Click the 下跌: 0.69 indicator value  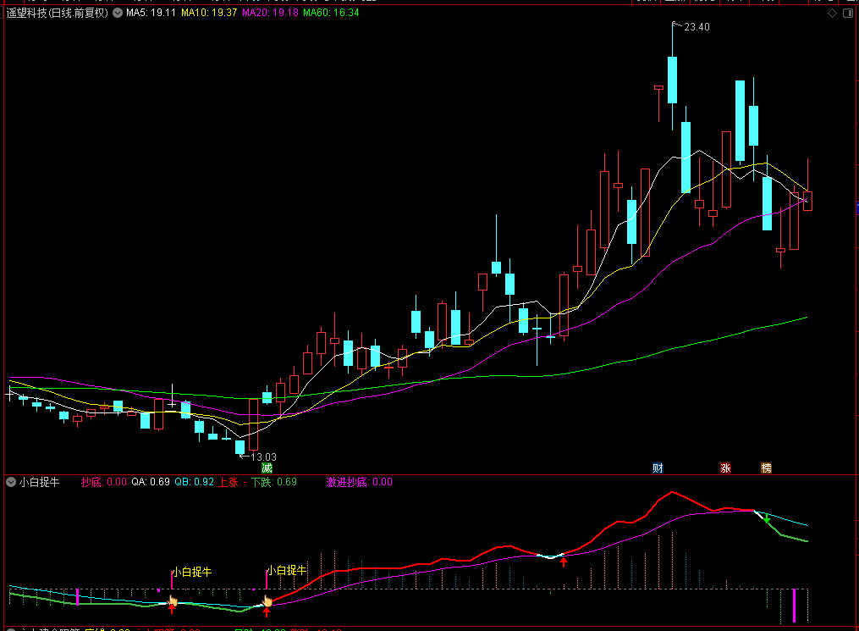(274, 483)
